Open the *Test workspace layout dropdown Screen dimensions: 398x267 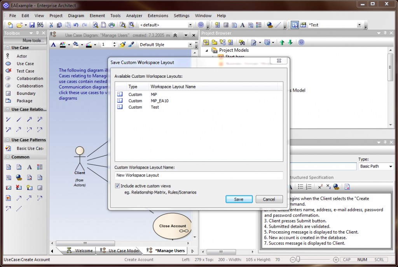(x=359, y=25)
